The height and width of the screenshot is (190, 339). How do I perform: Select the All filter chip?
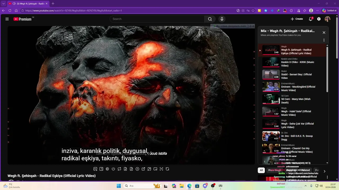[261, 170]
